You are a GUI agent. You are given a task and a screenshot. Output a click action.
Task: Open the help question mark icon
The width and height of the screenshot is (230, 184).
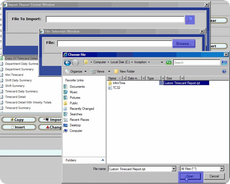click(x=224, y=71)
